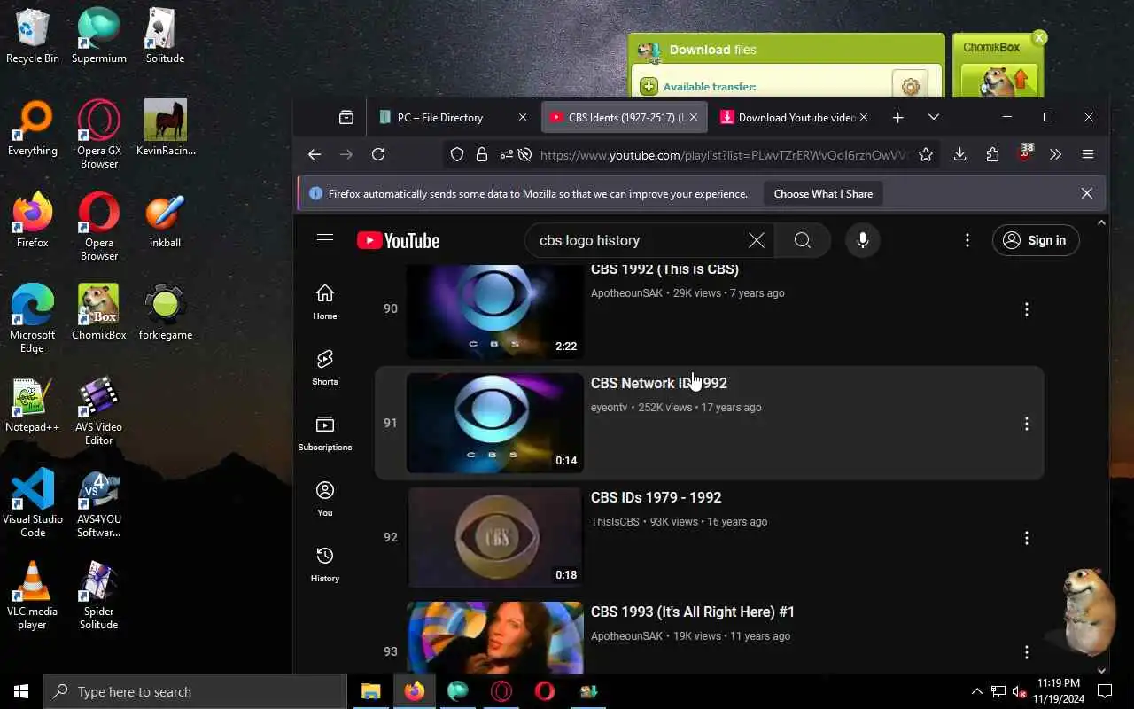
Task: Open action menu for CBS 1993 (It's All Right Here)
Action: tap(1027, 652)
